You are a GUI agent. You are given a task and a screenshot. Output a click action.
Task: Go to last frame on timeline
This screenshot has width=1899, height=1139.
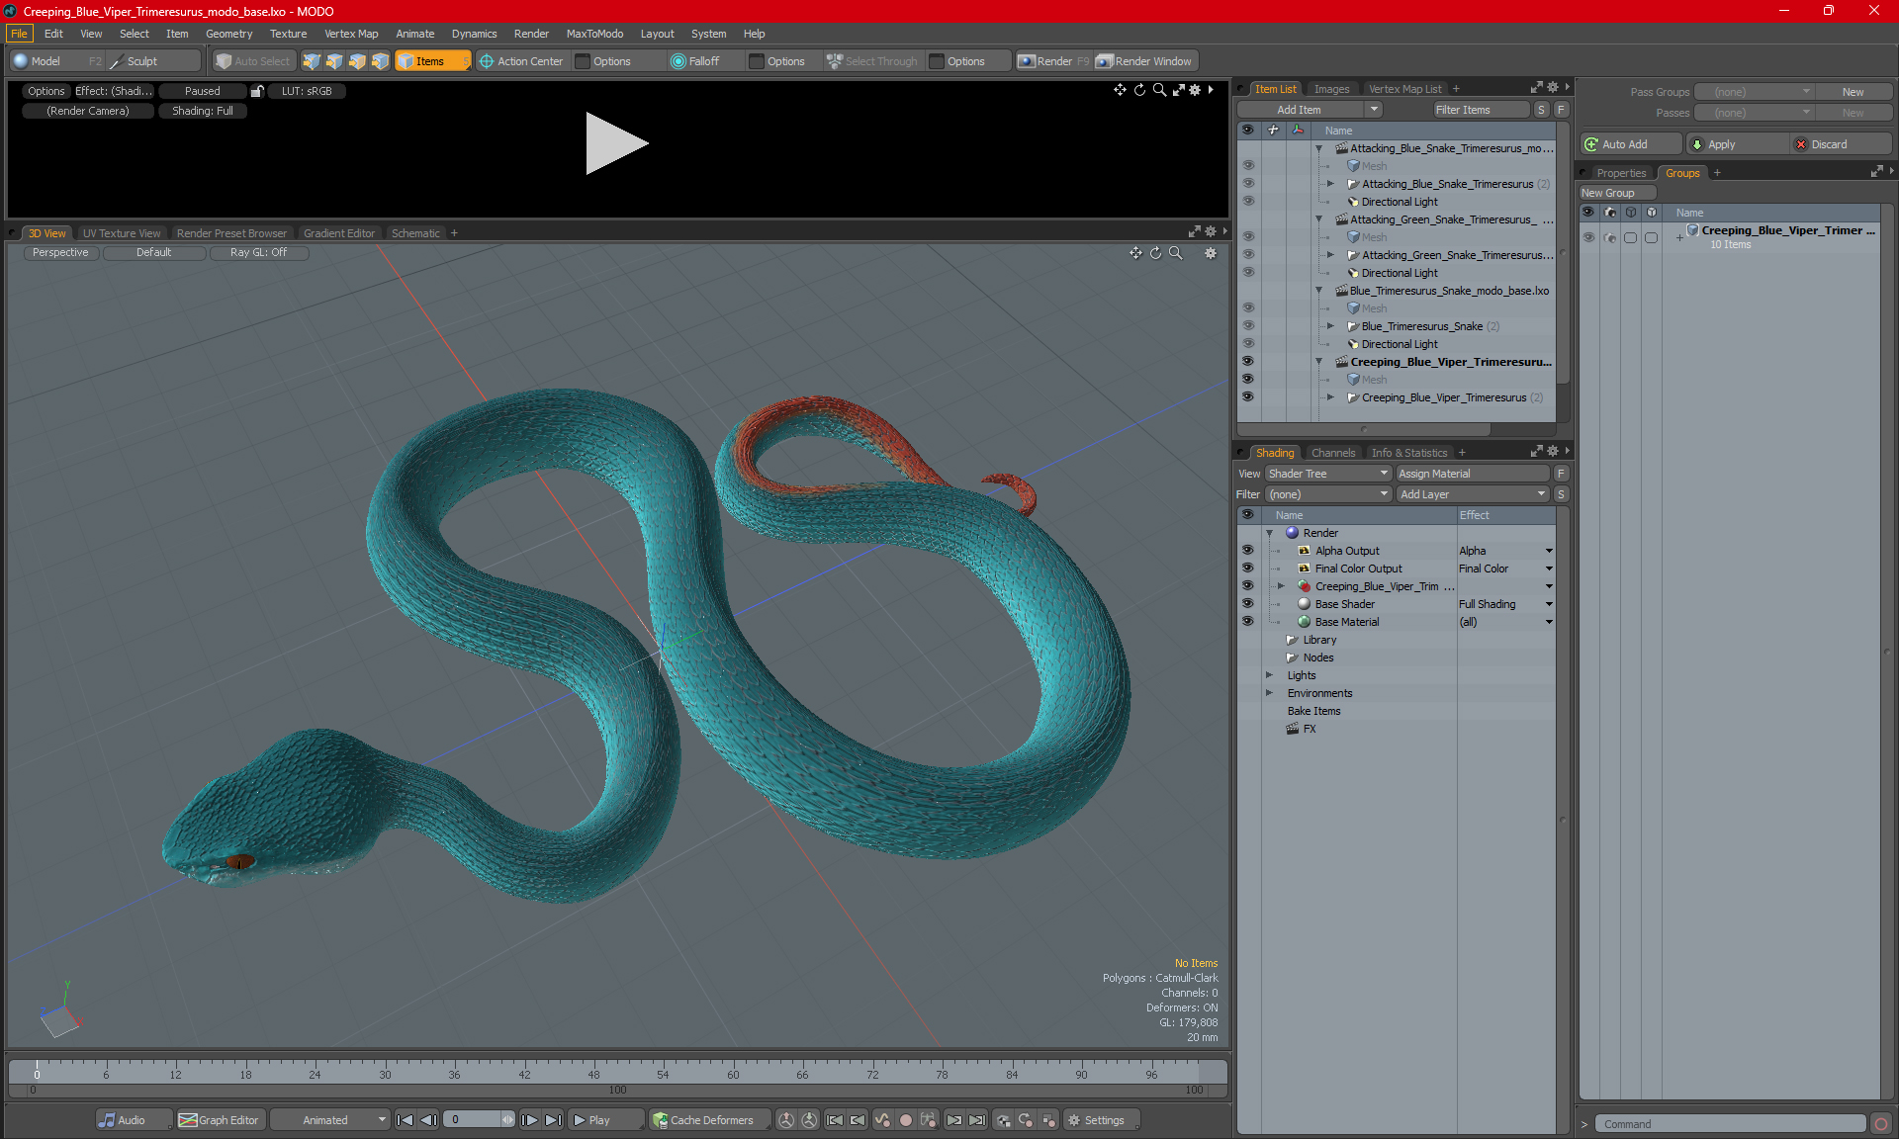(554, 1120)
